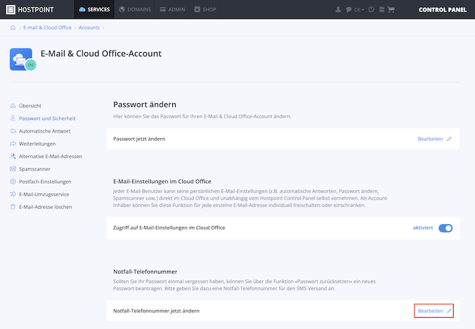Viewport: 475px width, 329px height.
Task: Click the power logout icon
Action: (x=371, y=9)
